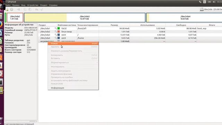Open the Справка menu
The image size is (222, 125).
(x=53, y=5)
